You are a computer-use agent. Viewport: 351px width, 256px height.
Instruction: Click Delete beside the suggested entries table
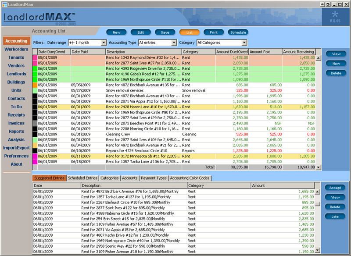coord(335,207)
